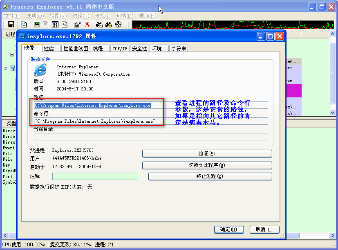
Task: Click the horizontal scrollbar right arrow
Action: 332,235
